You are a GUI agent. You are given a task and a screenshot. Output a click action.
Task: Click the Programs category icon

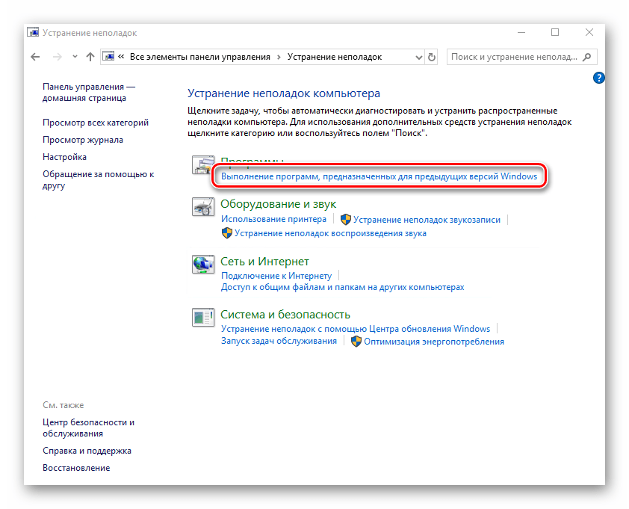(x=202, y=166)
